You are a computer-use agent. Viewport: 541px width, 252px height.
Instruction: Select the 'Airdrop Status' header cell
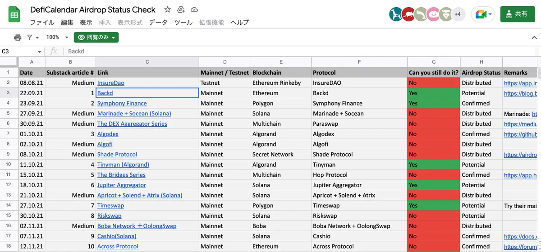pyautogui.click(x=481, y=73)
